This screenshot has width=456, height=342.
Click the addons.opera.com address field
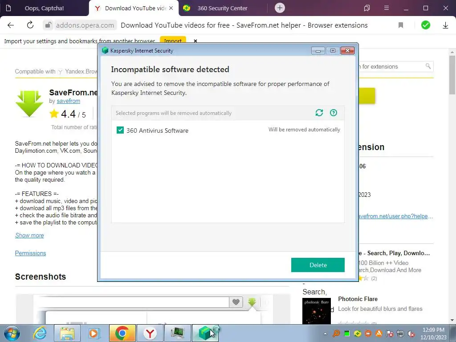[85, 25]
